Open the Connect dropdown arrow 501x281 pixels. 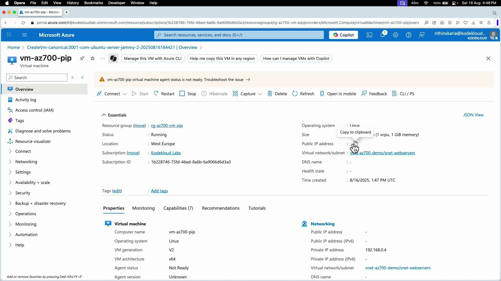[x=124, y=94]
